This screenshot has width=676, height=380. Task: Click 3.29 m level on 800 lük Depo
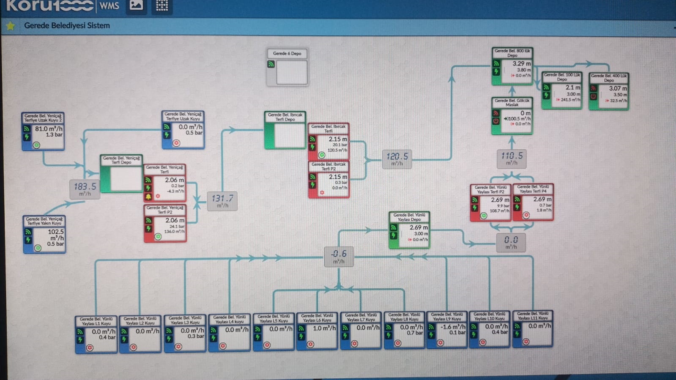coord(522,63)
